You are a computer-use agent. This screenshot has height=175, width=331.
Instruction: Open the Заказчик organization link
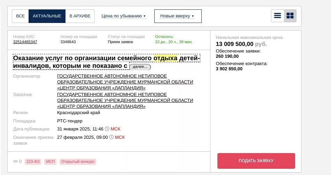(125, 100)
